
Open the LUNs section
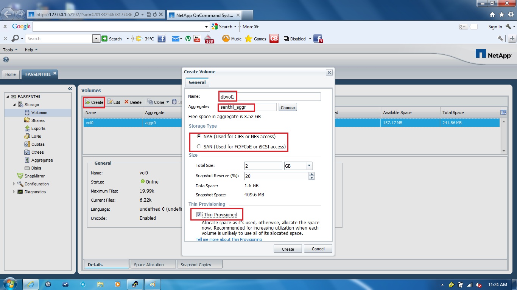pos(37,136)
